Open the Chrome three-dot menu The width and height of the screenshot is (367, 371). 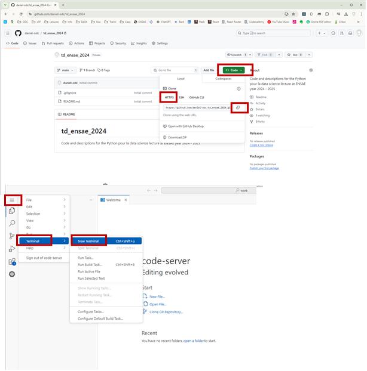tap(361, 14)
